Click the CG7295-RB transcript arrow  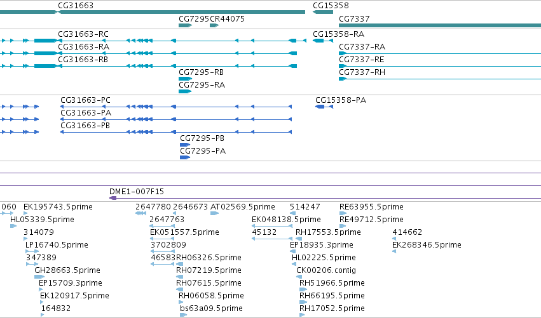185,79
